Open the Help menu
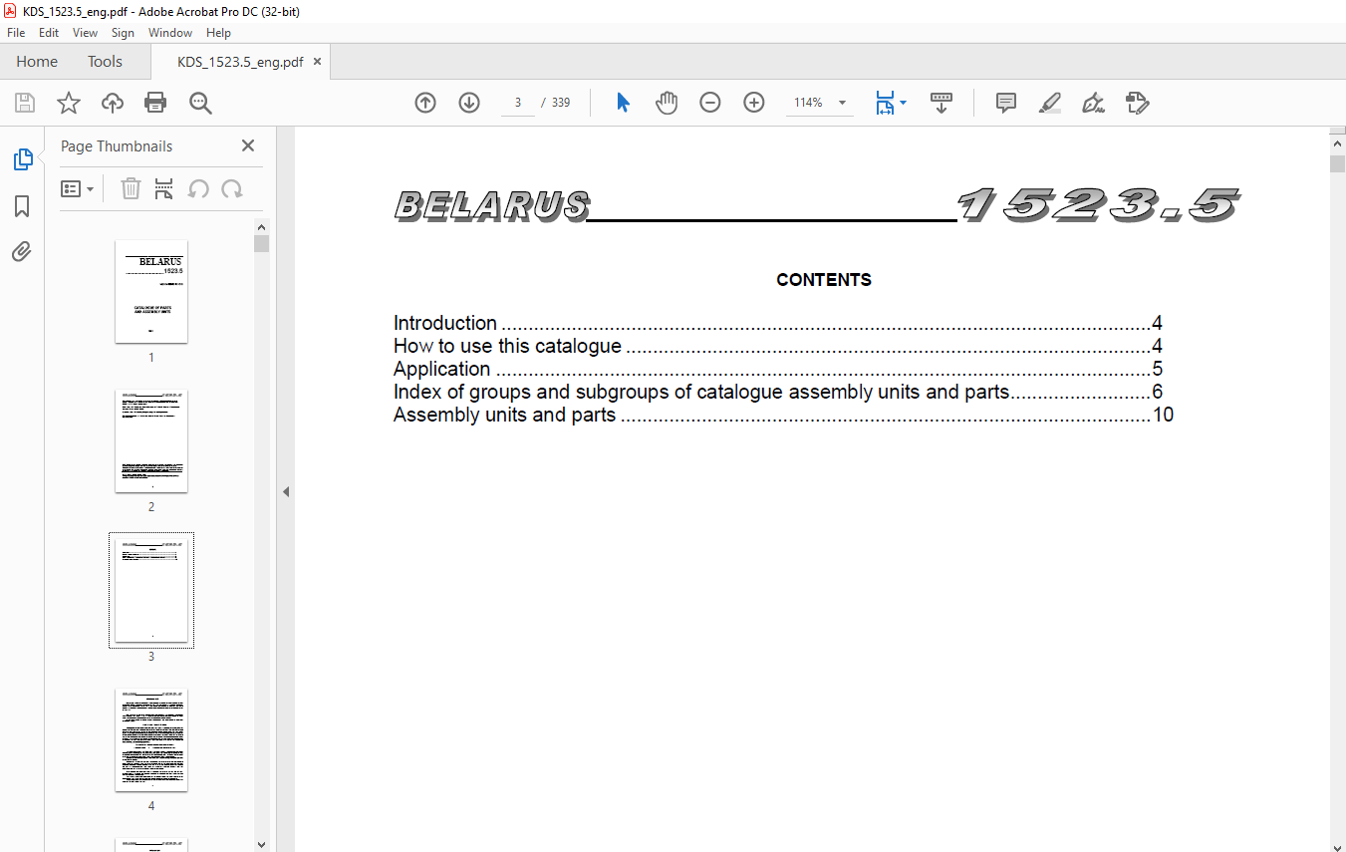The image size is (1346, 852). (218, 33)
